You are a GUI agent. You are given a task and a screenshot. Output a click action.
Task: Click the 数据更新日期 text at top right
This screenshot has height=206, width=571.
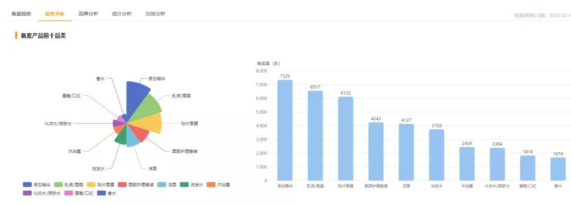point(542,16)
